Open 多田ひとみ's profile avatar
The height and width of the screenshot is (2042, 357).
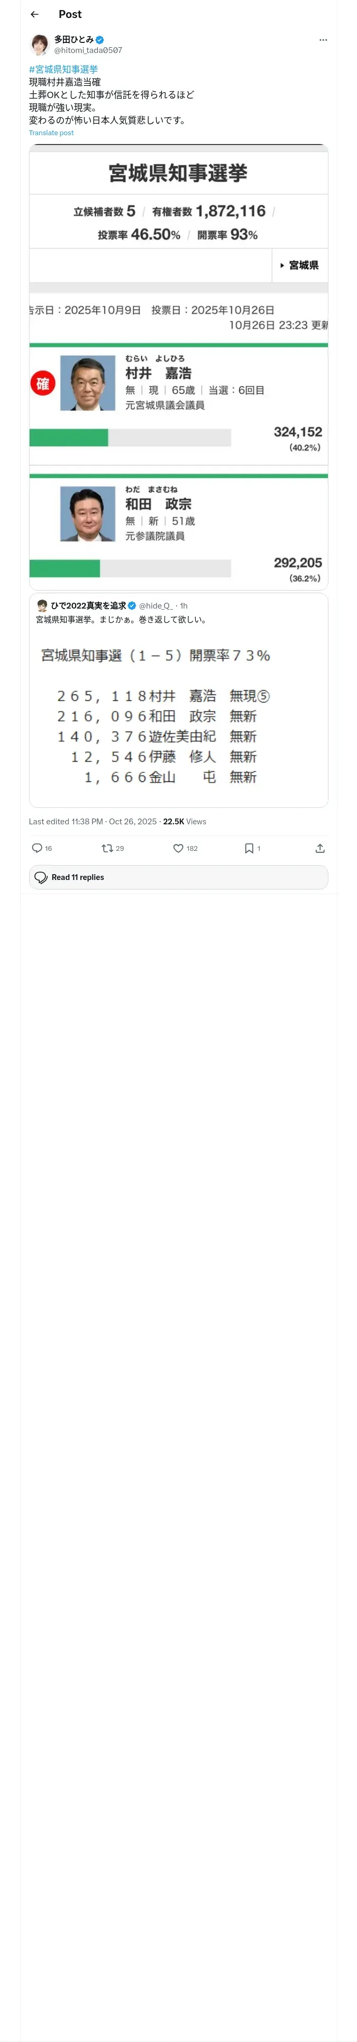pos(40,45)
